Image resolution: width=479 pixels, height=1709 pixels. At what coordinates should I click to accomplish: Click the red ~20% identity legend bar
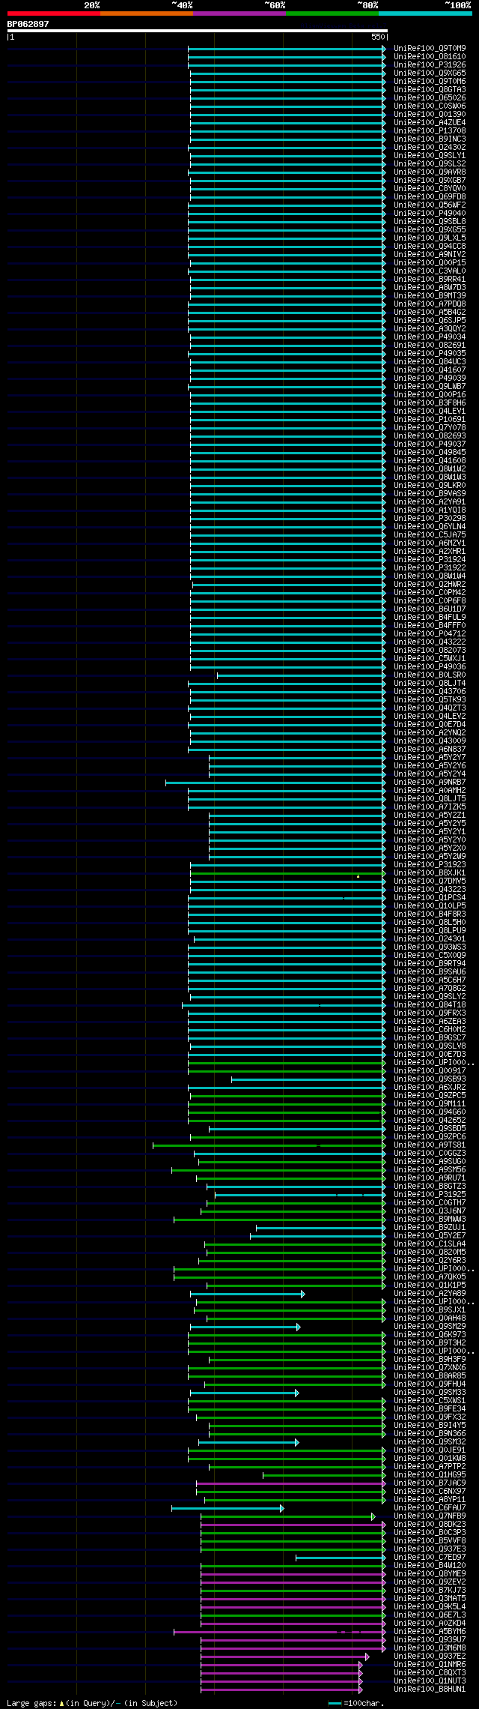[x=54, y=13]
